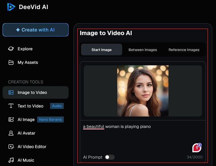
Task: Open Explore in the sidebar
Action: pos(25,49)
